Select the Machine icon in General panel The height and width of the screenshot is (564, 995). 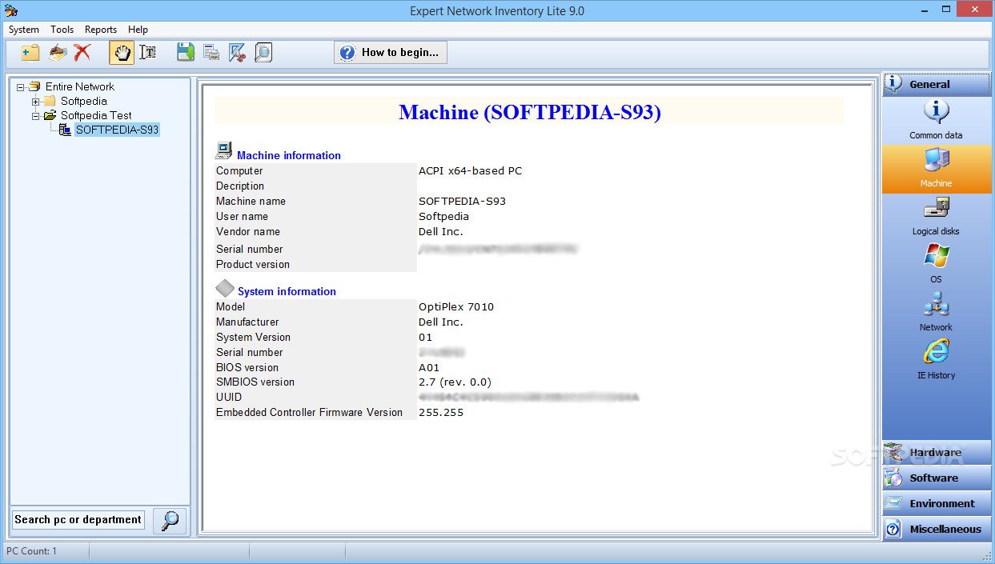[x=936, y=169]
